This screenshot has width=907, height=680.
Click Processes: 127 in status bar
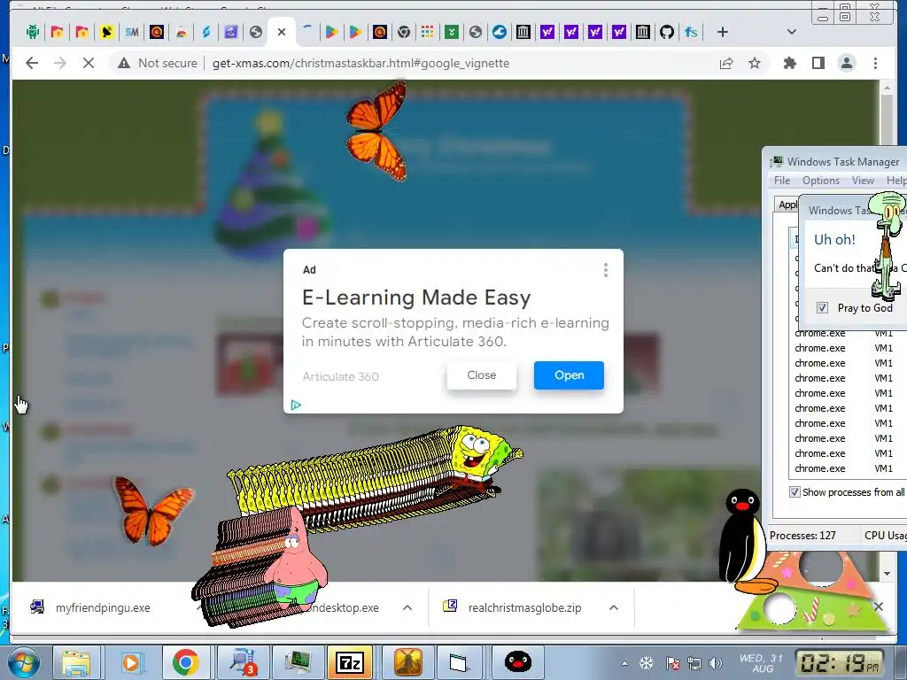tap(802, 536)
